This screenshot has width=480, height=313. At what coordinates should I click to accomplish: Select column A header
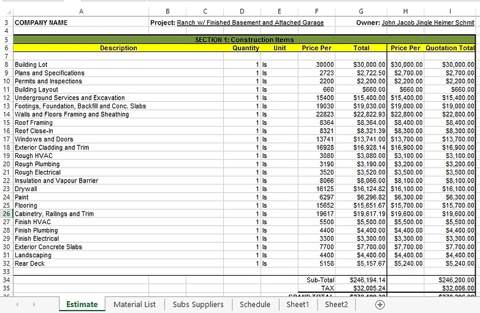[x=81, y=11]
